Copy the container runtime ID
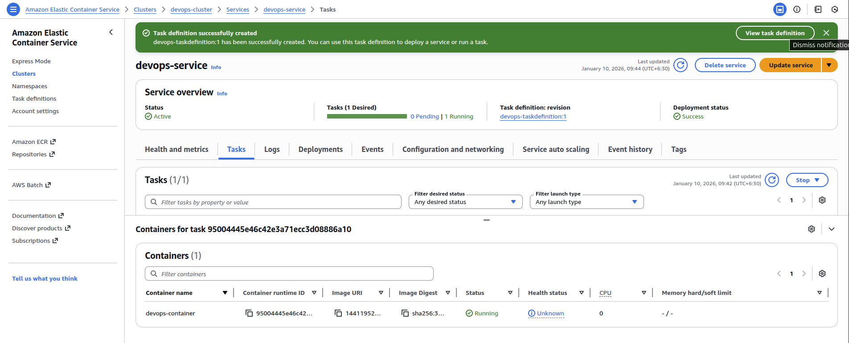The image size is (849, 343). coord(249,313)
